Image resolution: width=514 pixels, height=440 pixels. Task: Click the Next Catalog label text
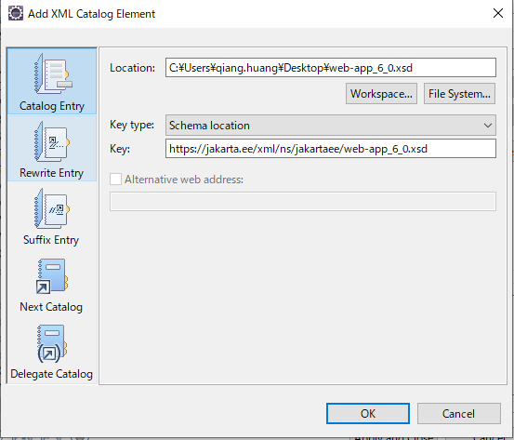51,307
